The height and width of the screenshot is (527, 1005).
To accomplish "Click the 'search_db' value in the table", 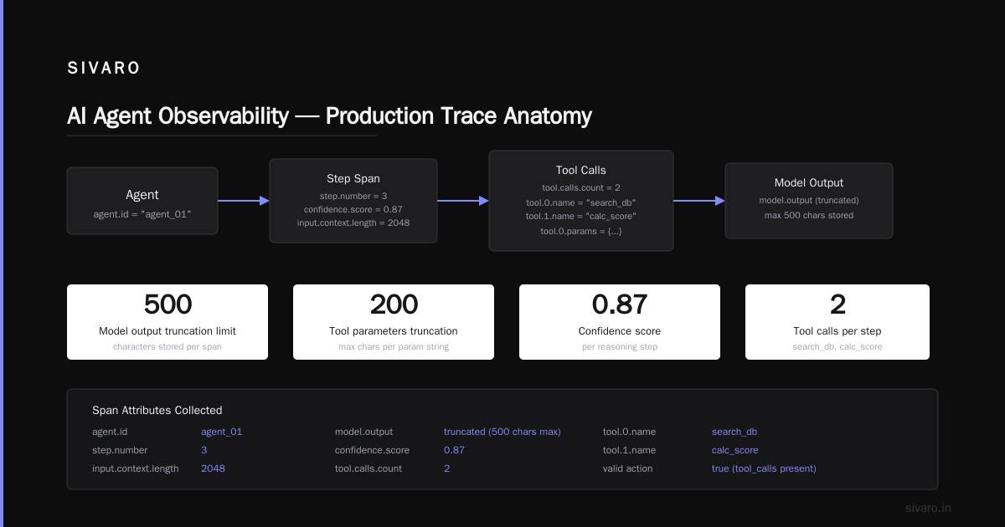I will tap(734, 432).
